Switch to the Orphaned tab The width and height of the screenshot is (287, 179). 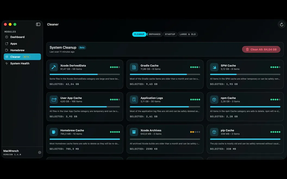pos(155,34)
